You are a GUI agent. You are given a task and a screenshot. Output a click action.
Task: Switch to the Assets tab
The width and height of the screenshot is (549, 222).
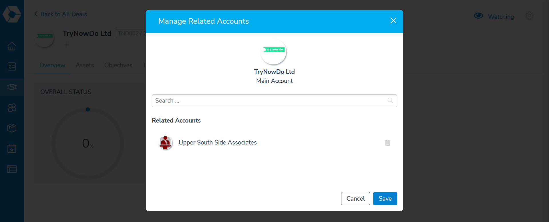pos(85,65)
